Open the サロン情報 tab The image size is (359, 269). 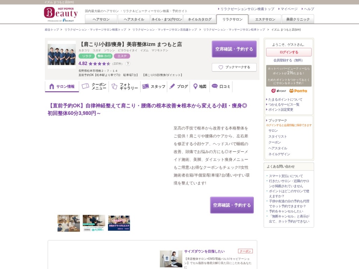[x=62, y=87]
